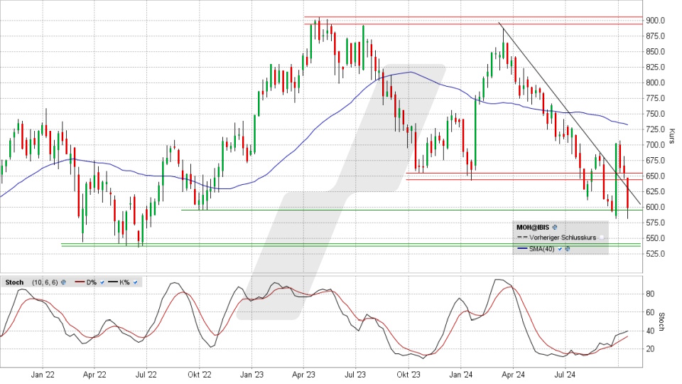This screenshot has width=682, height=384.
Task: Click the Apr '24 date label
Action: (x=513, y=375)
